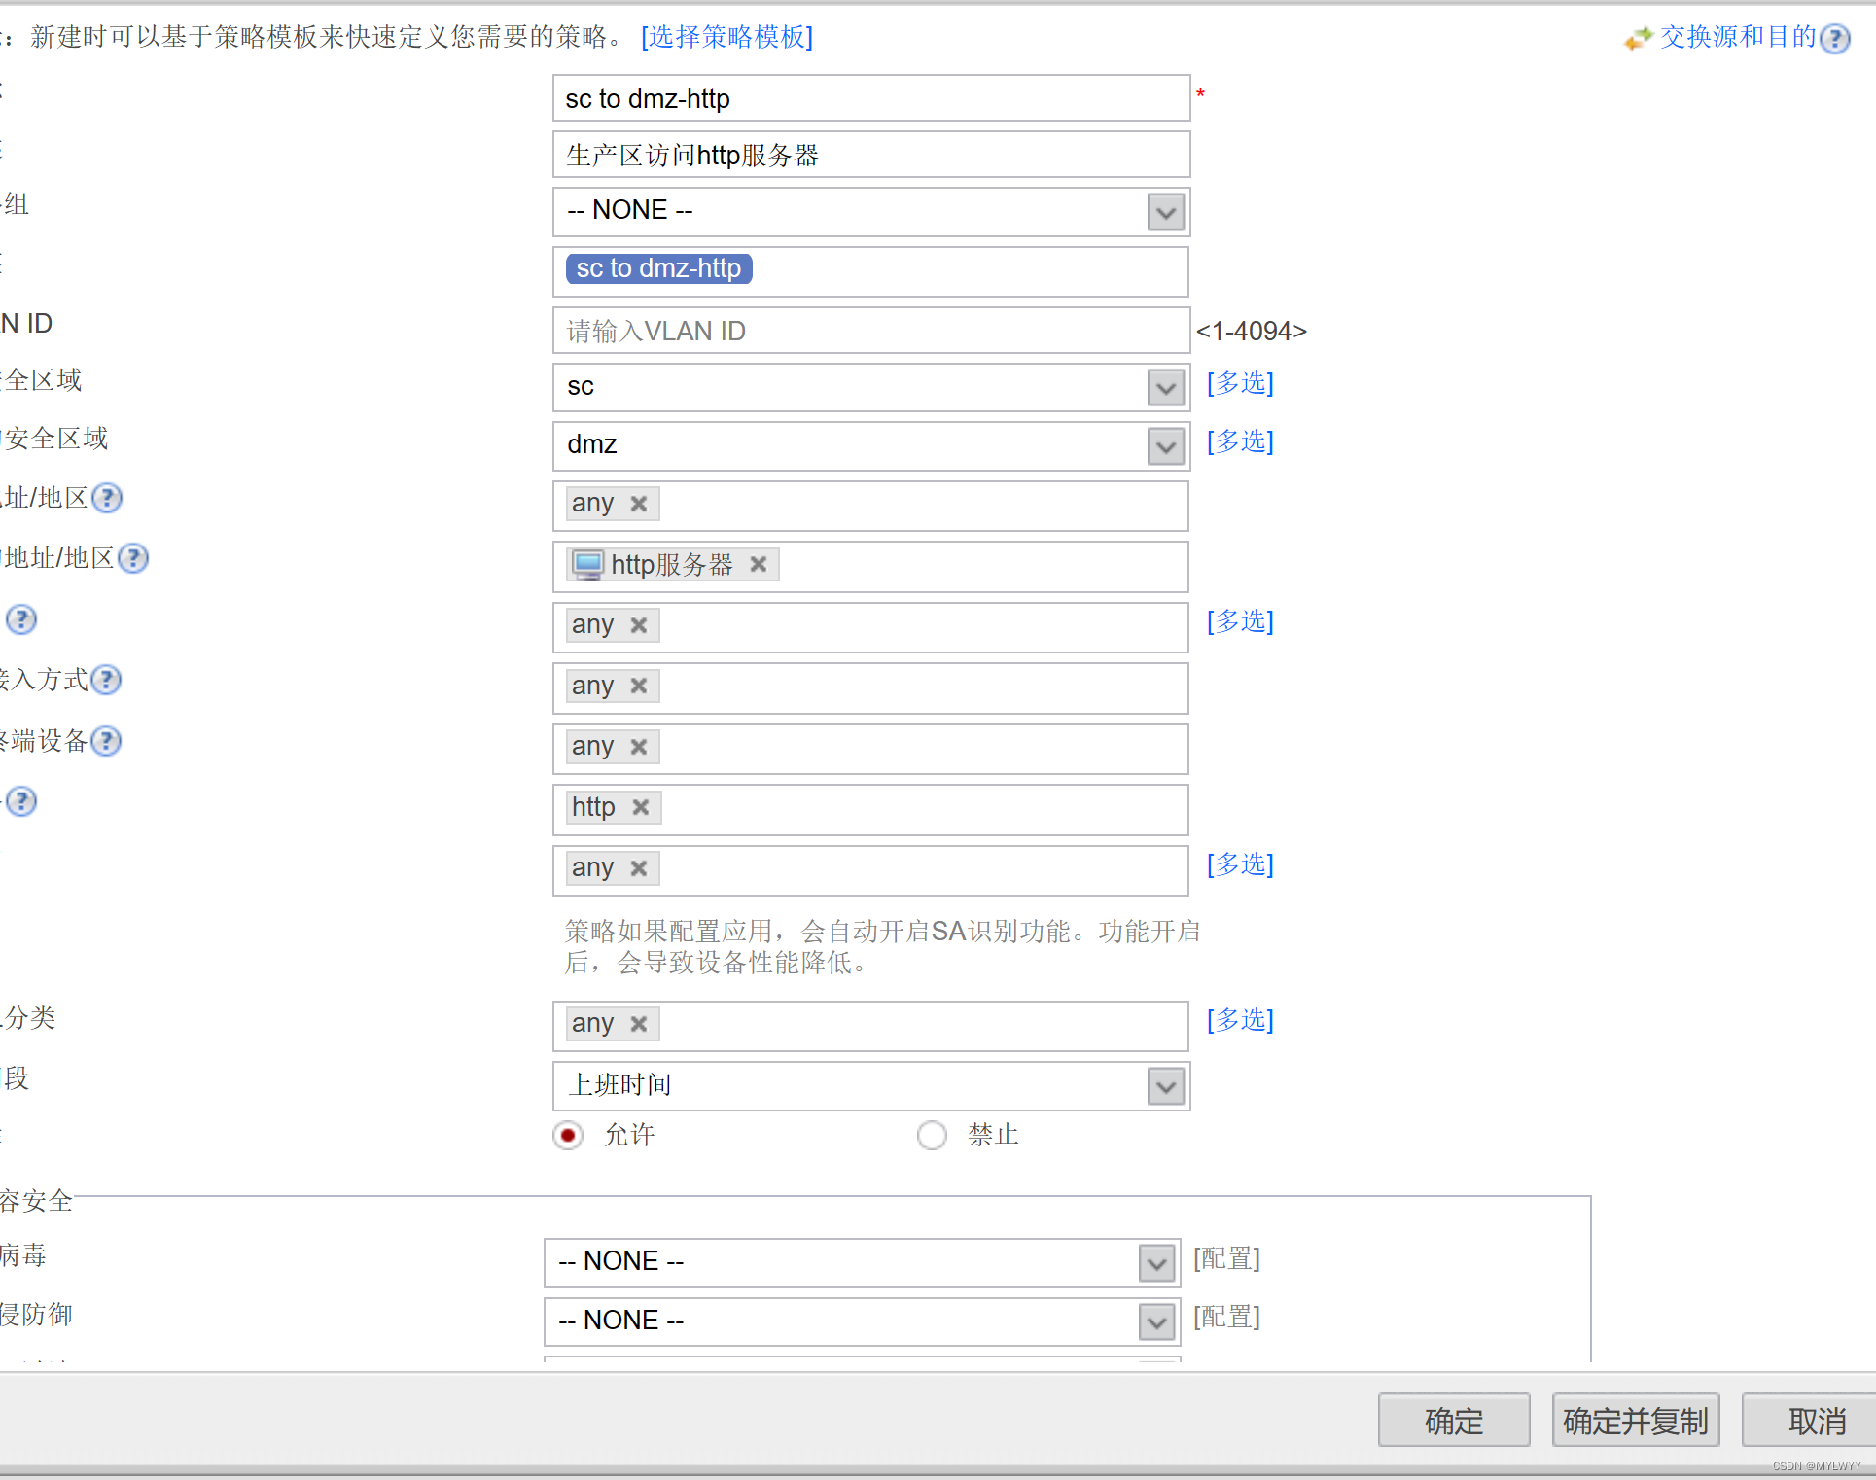Click 多选 link next to sc zone

1240,383
